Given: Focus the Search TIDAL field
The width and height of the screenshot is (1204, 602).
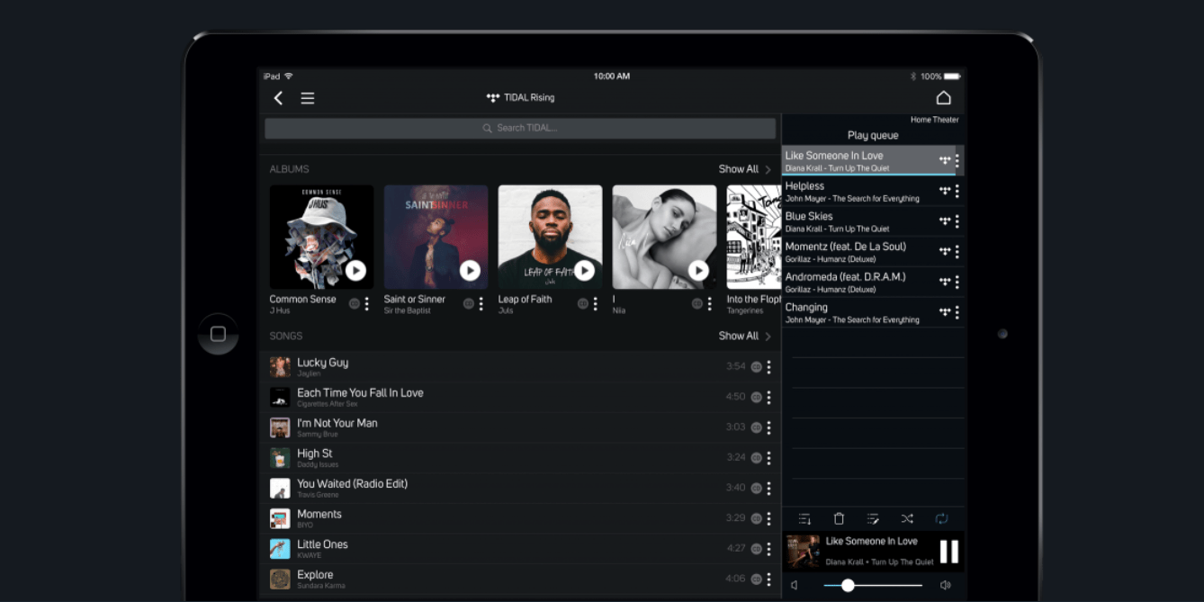Looking at the screenshot, I should tap(520, 128).
